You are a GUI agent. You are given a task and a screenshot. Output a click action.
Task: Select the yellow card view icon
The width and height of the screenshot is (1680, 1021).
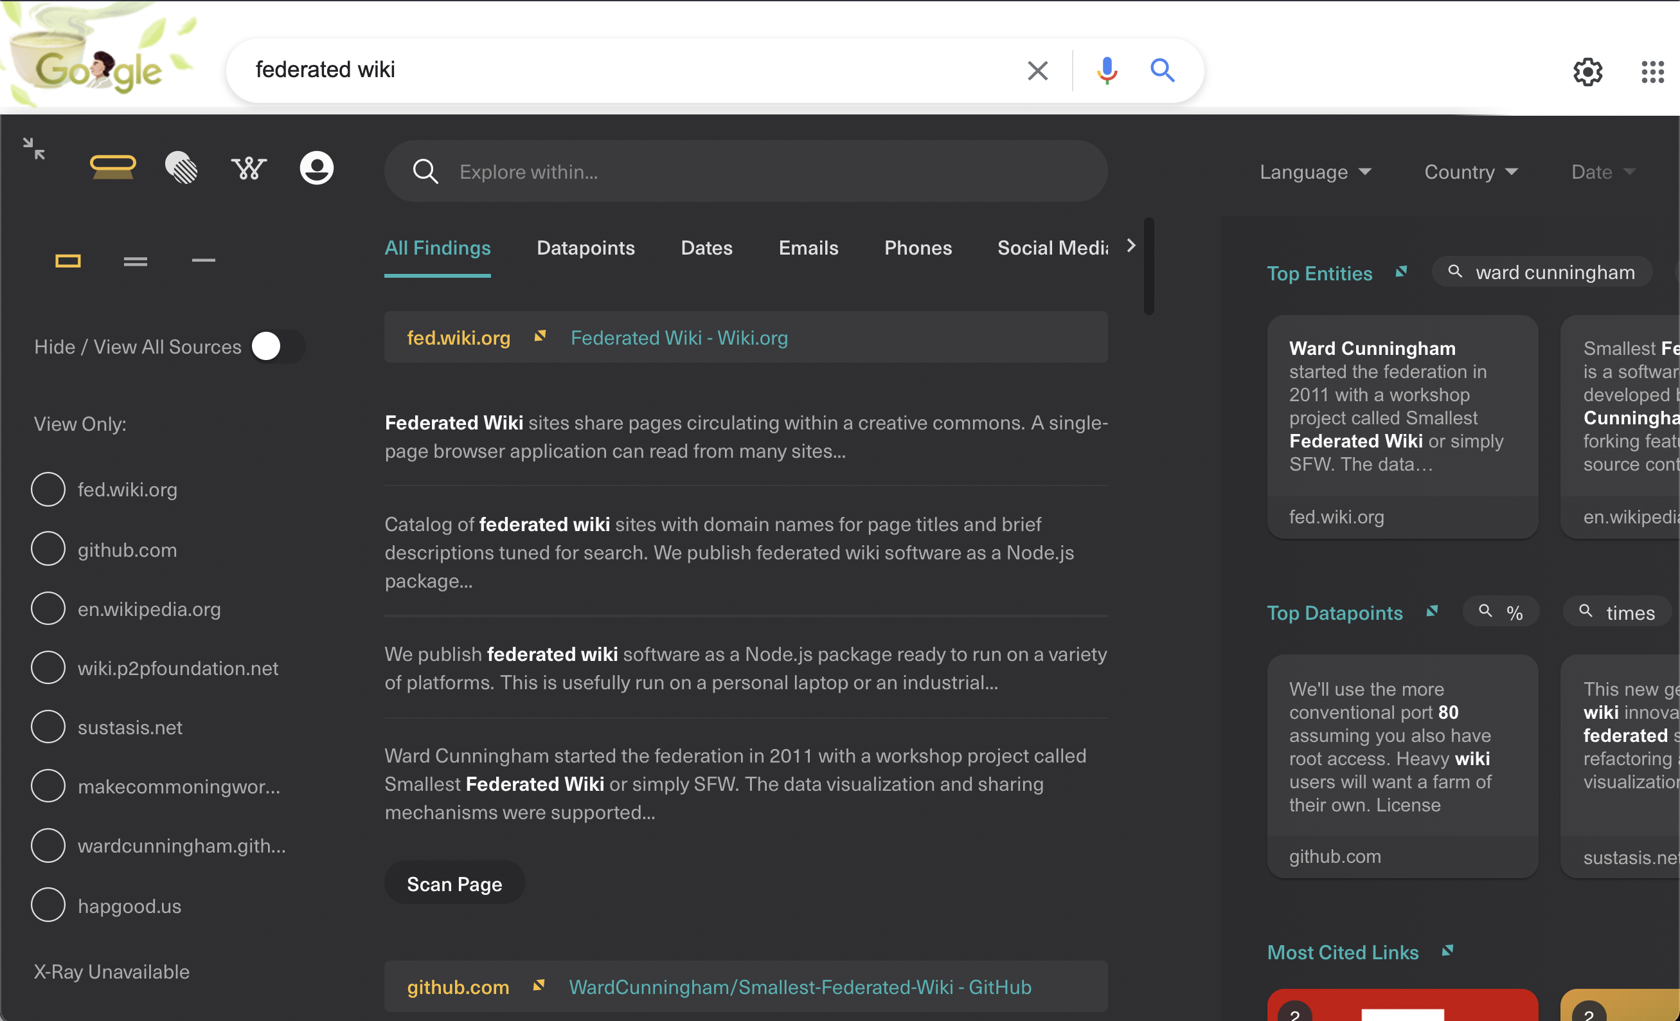[67, 260]
